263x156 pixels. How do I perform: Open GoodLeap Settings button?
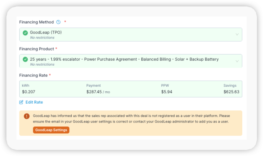point(51,130)
